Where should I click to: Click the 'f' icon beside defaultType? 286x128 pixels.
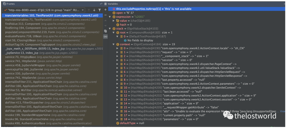[118, 123]
